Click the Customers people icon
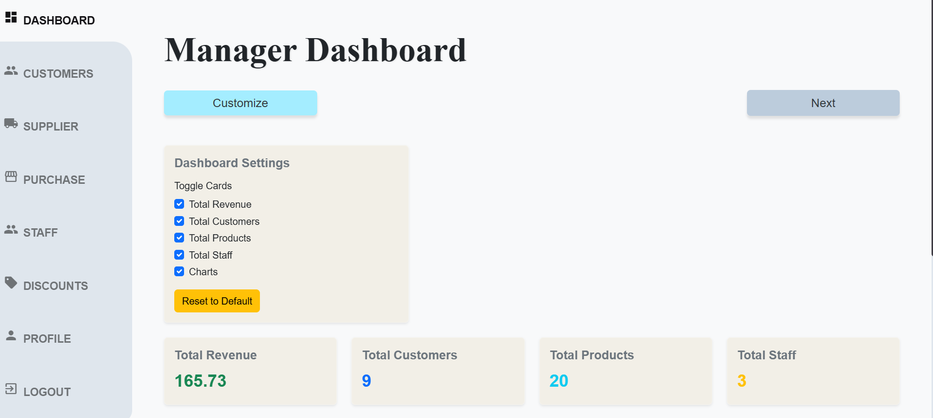The width and height of the screenshot is (933, 418). point(11,71)
